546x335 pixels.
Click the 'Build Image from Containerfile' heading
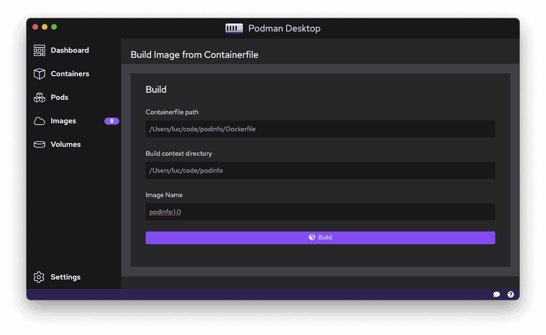point(195,55)
